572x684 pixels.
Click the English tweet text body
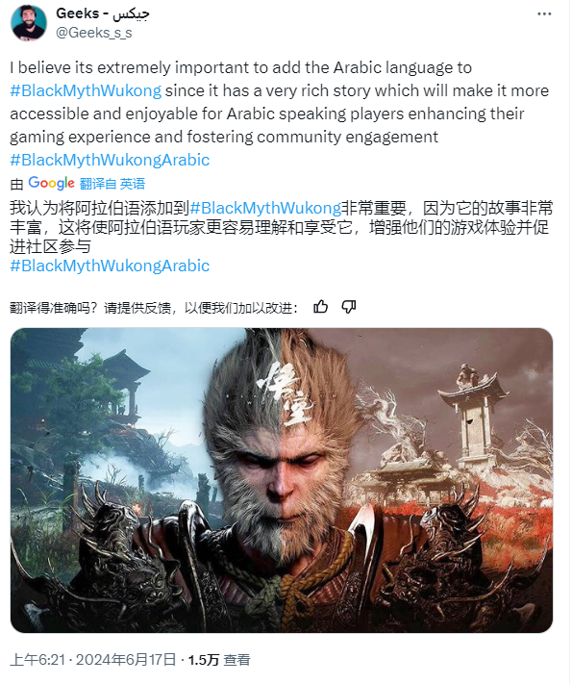tap(279, 102)
